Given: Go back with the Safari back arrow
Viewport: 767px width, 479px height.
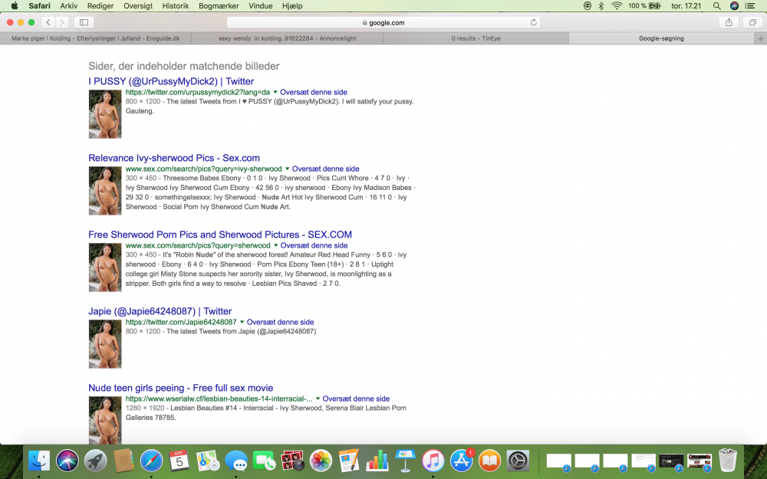Looking at the screenshot, I should point(48,22).
